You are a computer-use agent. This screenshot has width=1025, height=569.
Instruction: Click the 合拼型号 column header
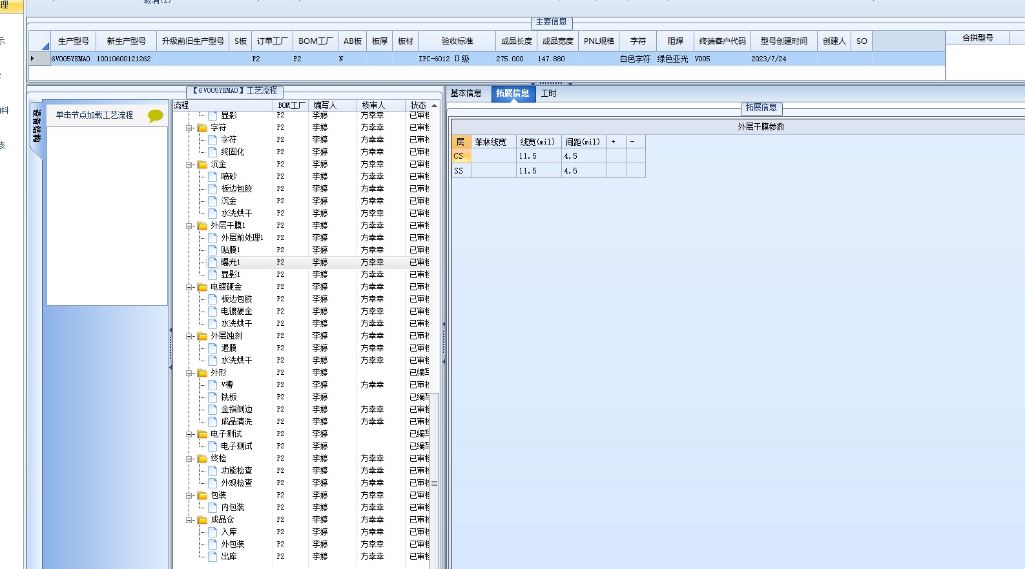978,38
